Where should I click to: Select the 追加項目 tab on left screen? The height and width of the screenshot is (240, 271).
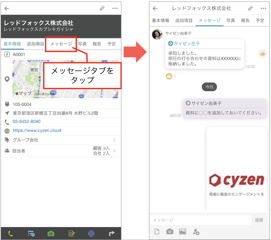[x=35, y=44]
